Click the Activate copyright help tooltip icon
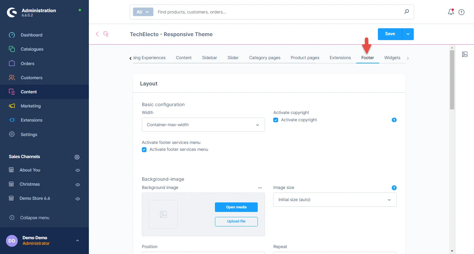This screenshot has width=474, height=254. pyautogui.click(x=394, y=120)
